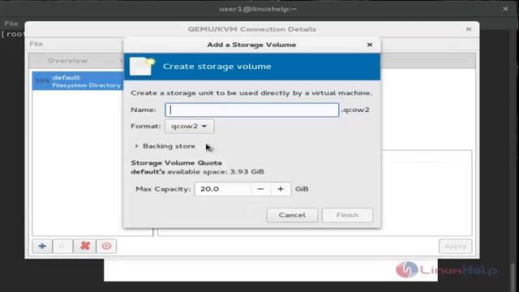Image resolution: width=519 pixels, height=292 pixels.
Task: Expand the Backing store section
Action: click(165, 146)
